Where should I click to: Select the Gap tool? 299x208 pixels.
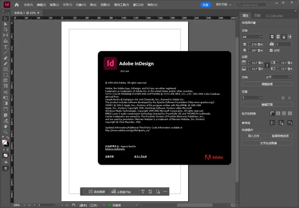click(6, 35)
